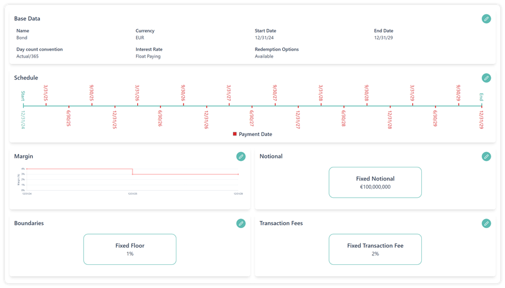505x288 pixels.
Task: Click the edit pencil icon for Base Data
Action: pyautogui.click(x=486, y=19)
